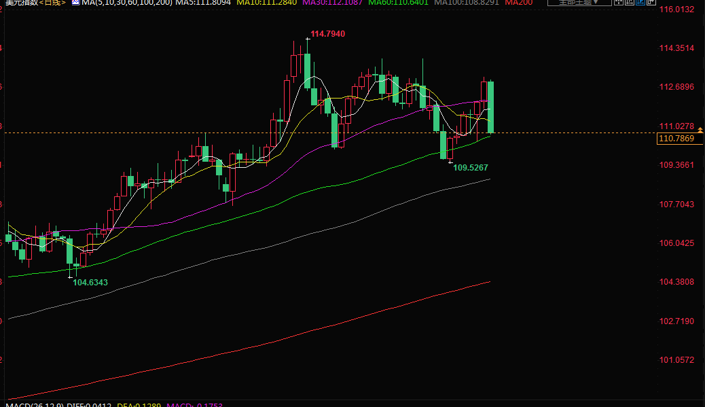The width and height of the screenshot is (705, 407).
Task: Click the last large green candlestick
Action: click(490, 107)
